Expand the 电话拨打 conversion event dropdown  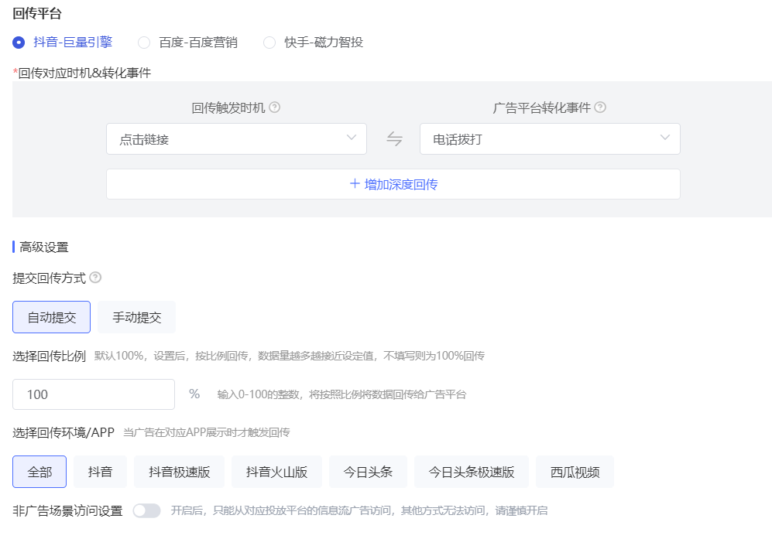click(550, 139)
